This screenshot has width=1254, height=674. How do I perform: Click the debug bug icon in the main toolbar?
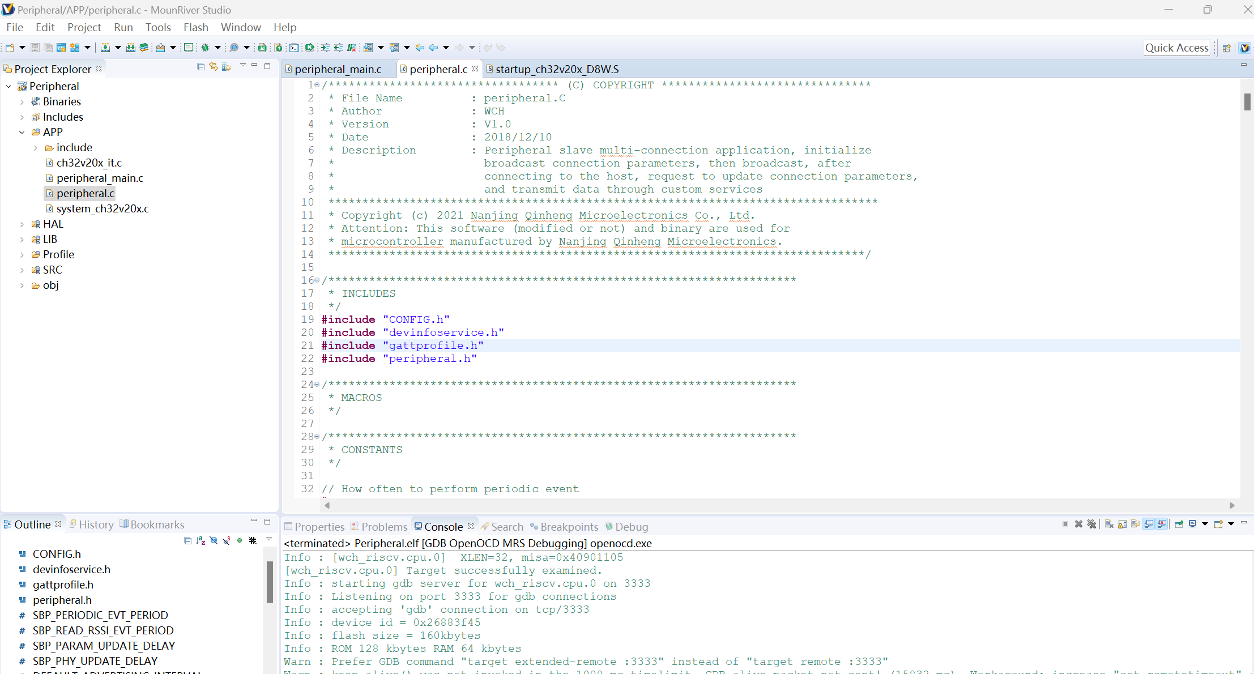tap(205, 48)
